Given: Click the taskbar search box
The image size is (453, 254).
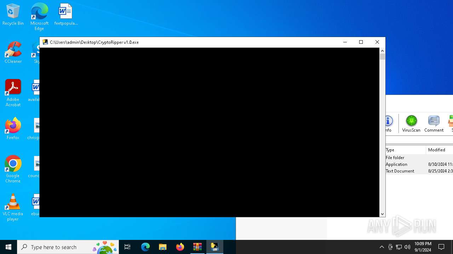Looking at the screenshot, I should click(68, 247).
